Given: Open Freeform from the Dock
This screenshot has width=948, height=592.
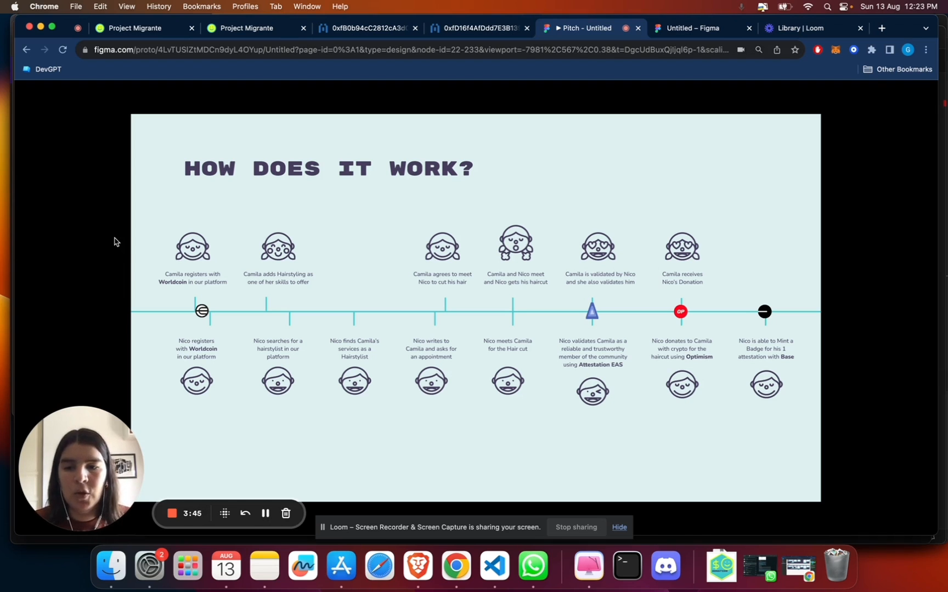Looking at the screenshot, I should (303, 566).
